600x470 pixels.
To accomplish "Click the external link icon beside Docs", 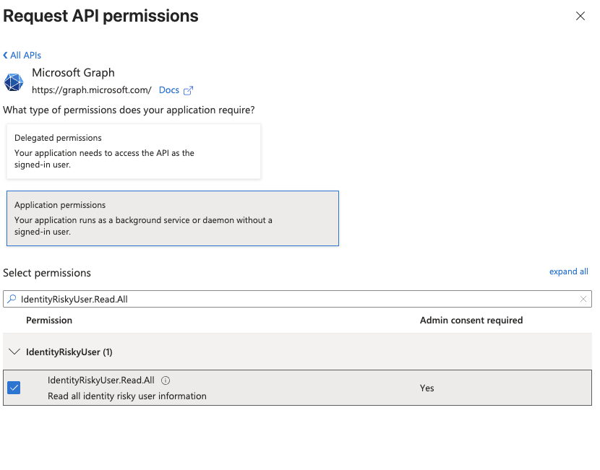I will [x=189, y=90].
